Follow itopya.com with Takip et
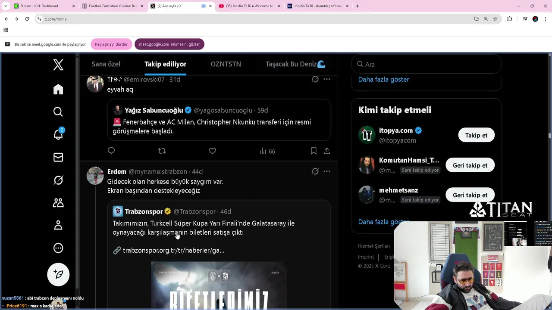This screenshot has width=552, height=310. point(476,135)
